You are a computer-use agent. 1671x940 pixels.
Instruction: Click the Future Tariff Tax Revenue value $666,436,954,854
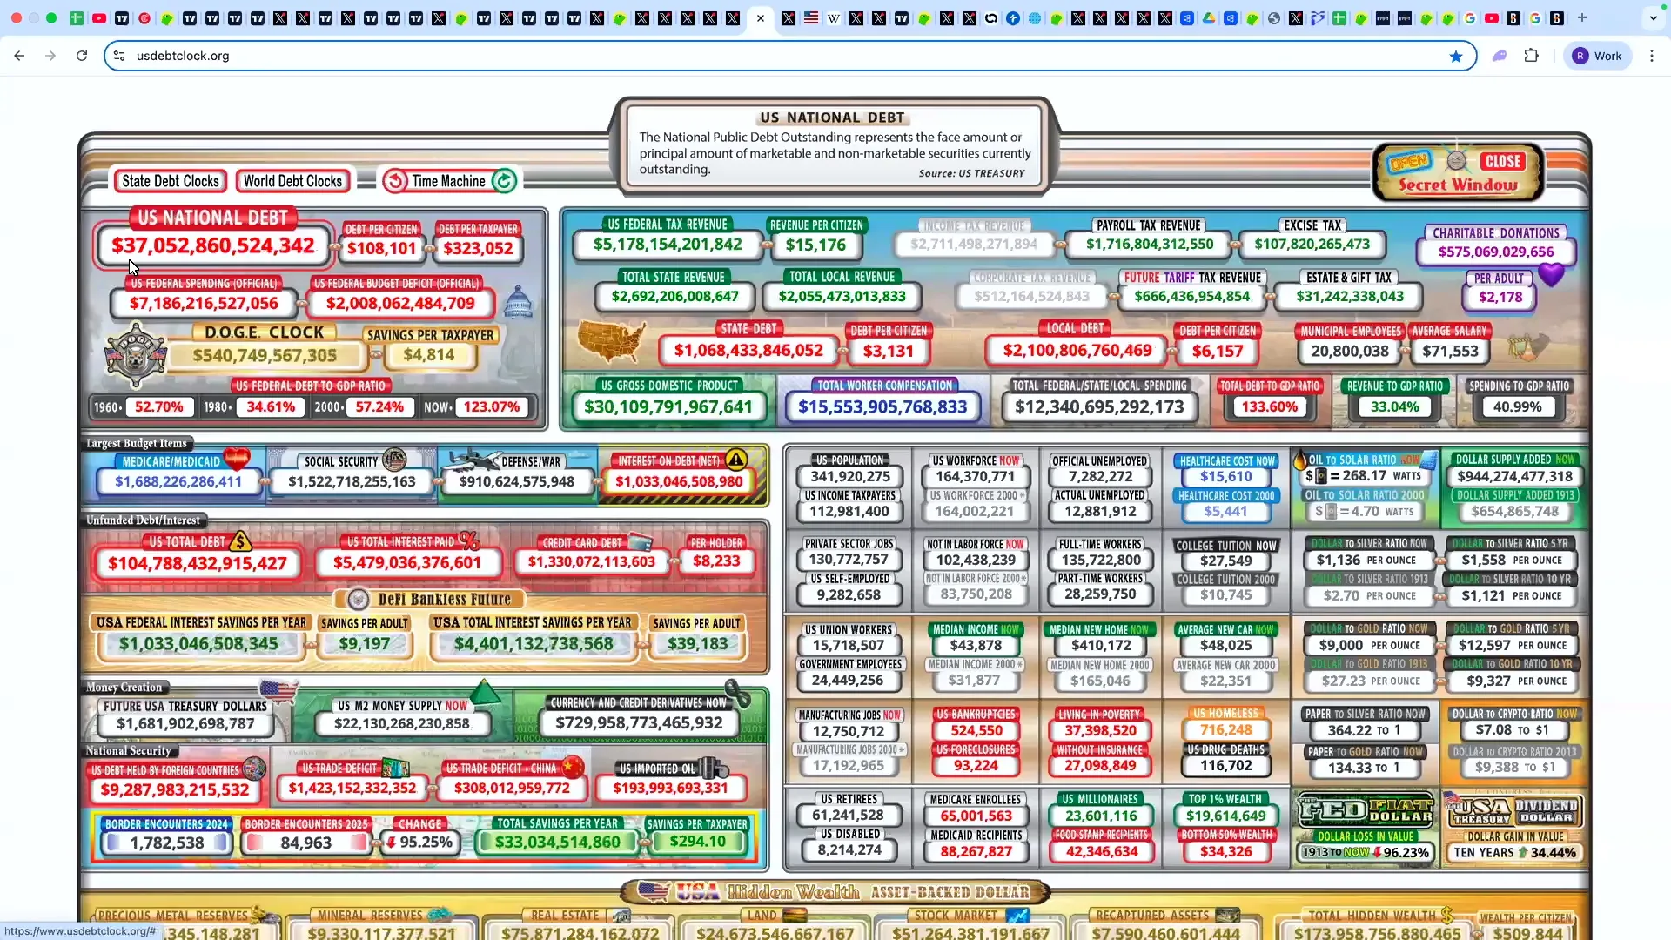click(1192, 296)
